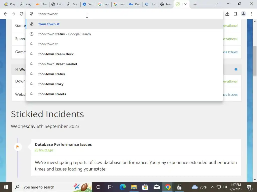257x192 pixels.
Task: Open Task View on the taskbar
Action: pyautogui.click(x=110, y=187)
